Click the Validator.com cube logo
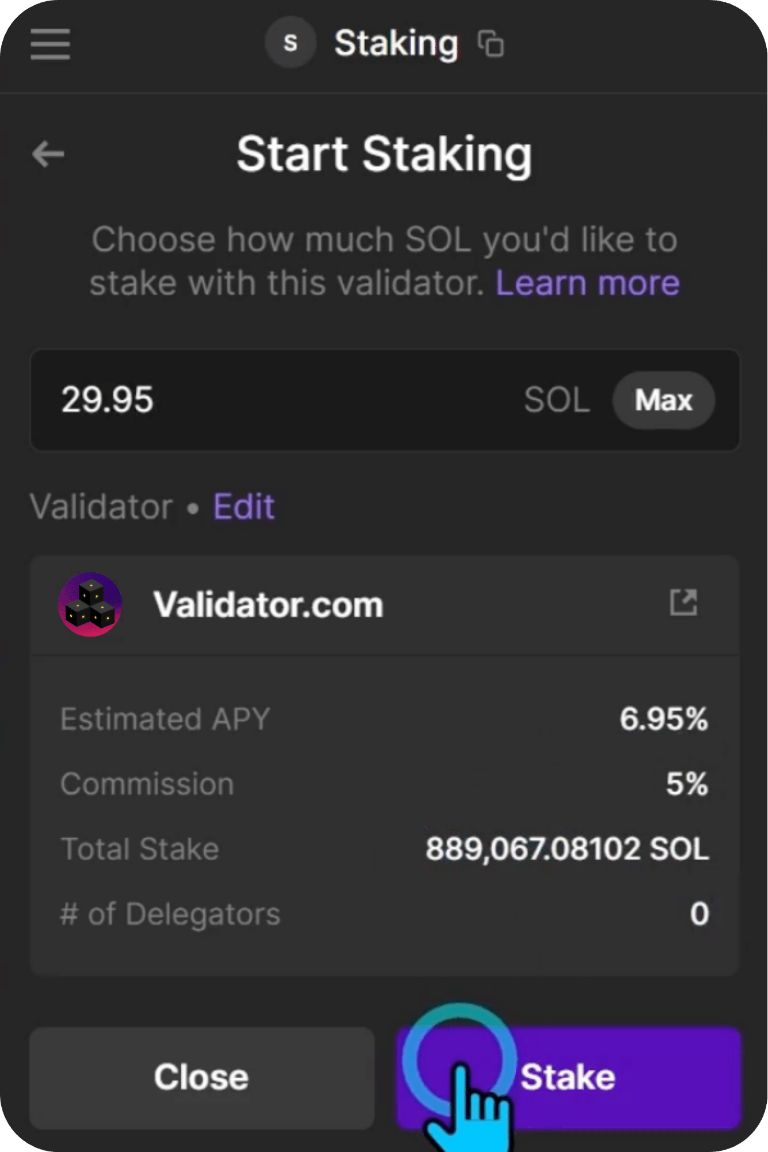 pos(90,604)
